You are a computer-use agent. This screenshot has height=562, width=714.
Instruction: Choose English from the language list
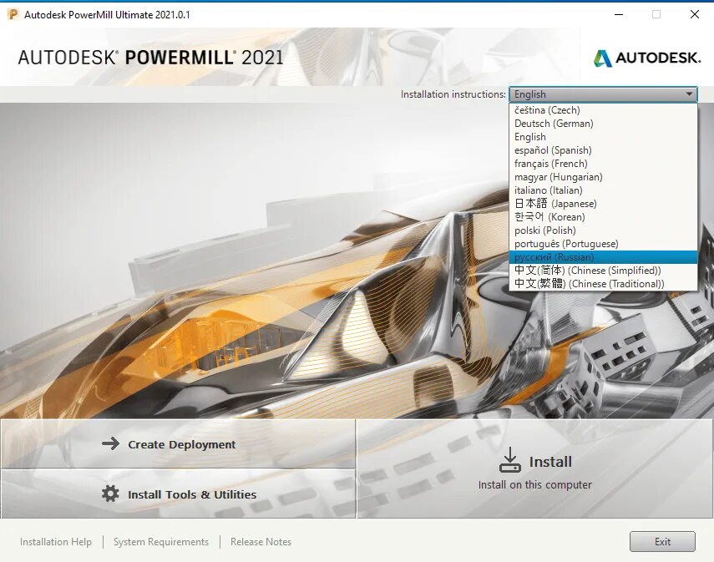pyautogui.click(x=603, y=137)
